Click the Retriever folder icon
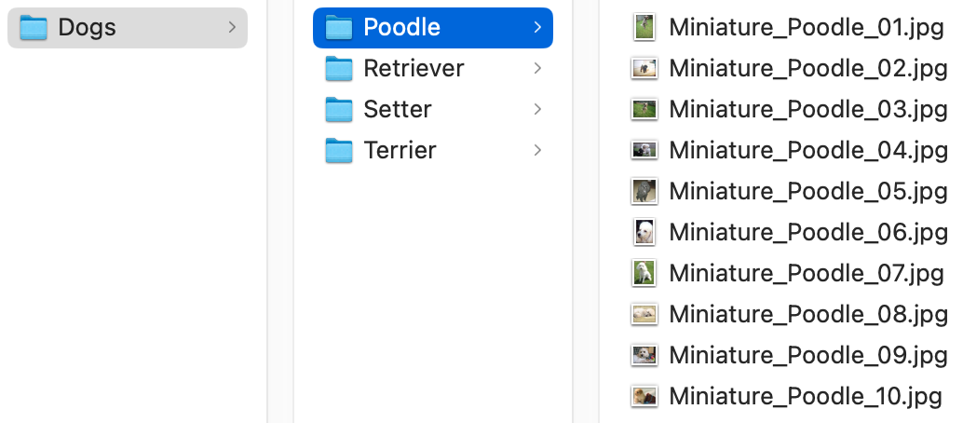This screenshot has height=423, width=963. (x=338, y=68)
